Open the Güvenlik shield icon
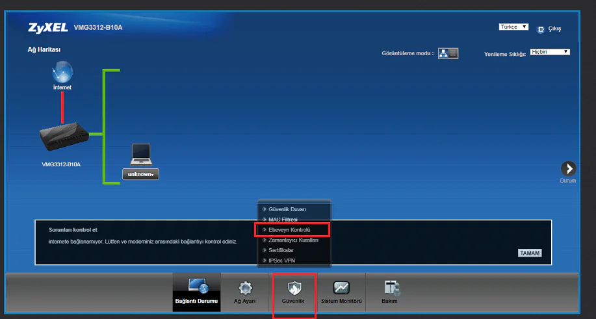Image resolution: width=596 pixels, height=319 pixels. pos(294,288)
